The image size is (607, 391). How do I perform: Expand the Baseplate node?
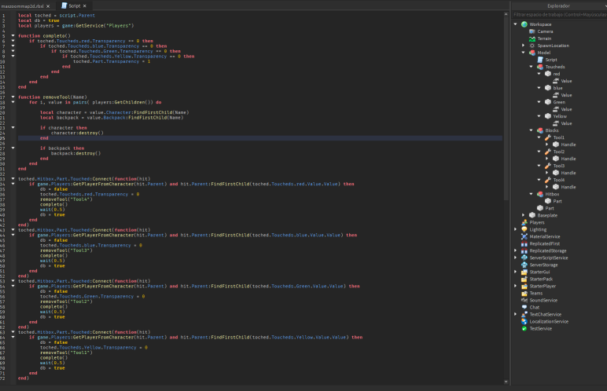524,215
